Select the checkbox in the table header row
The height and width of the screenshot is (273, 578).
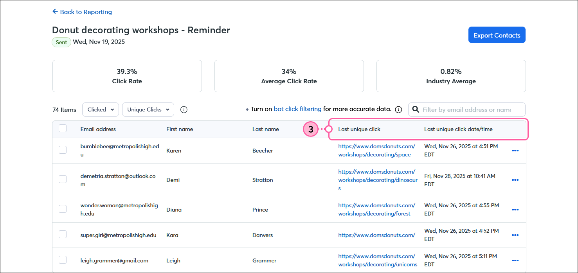click(x=62, y=128)
